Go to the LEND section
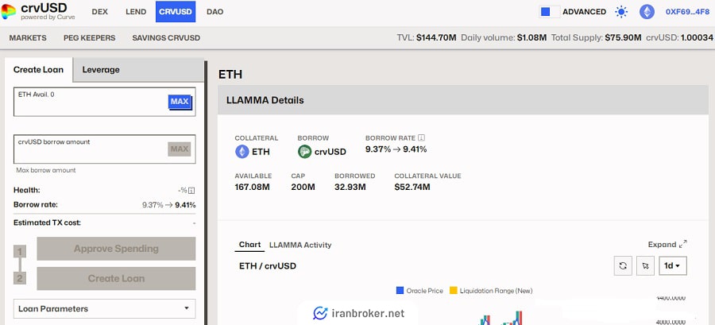This screenshot has width=715, height=325. pyautogui.click(x=134, y=12)
